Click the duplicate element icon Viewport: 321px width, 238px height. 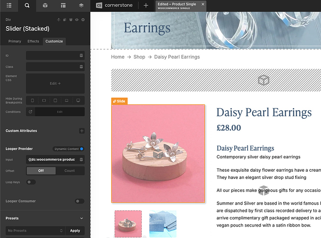(65, 20)
